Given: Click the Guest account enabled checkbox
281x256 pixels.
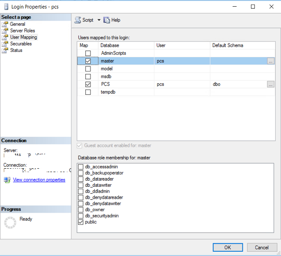Looking at the screenshot, I should tap(80, 145).
